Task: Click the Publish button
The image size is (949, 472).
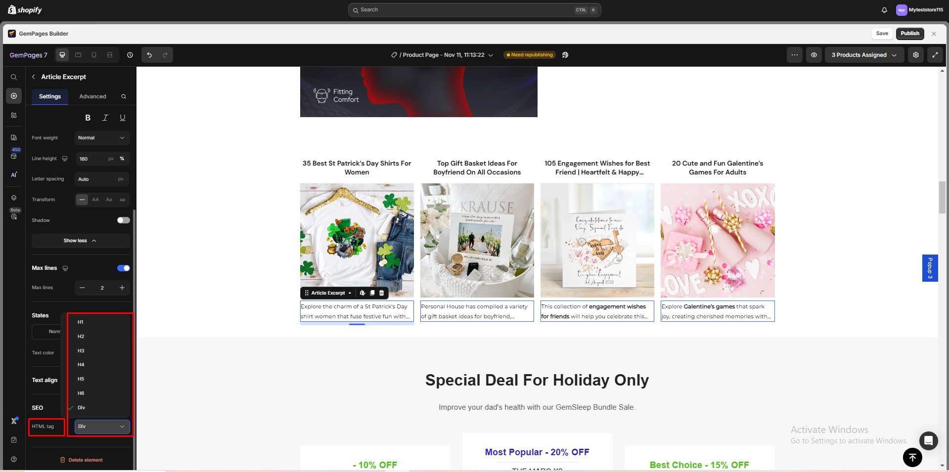Action: pyautogui.click(x=909, y=34)
